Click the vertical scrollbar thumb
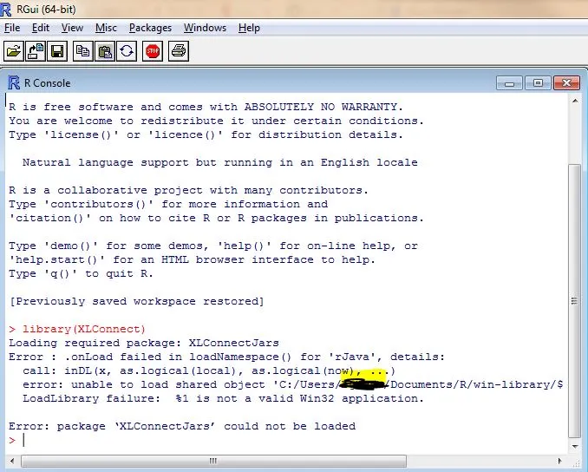 pos(574,301)
